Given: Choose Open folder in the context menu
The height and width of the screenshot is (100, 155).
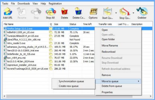Looking at the screenshot, I should coord(108,39).
